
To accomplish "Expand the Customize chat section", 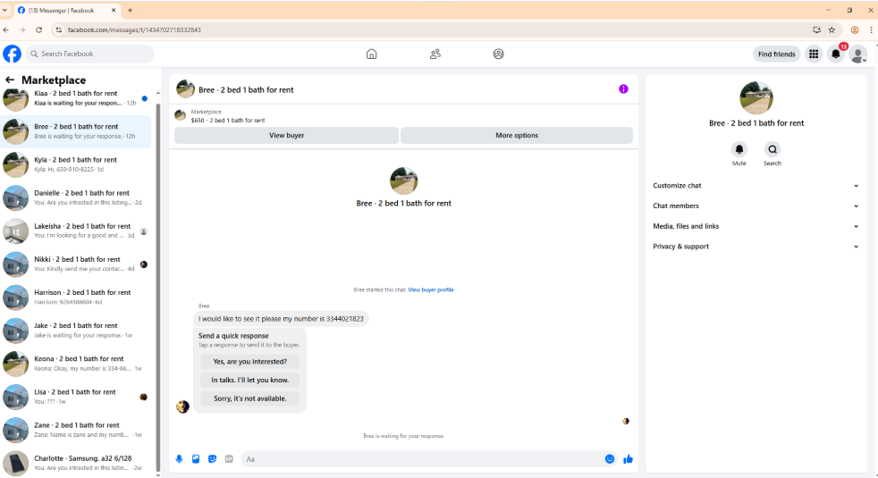I will (x=756, y=185).
